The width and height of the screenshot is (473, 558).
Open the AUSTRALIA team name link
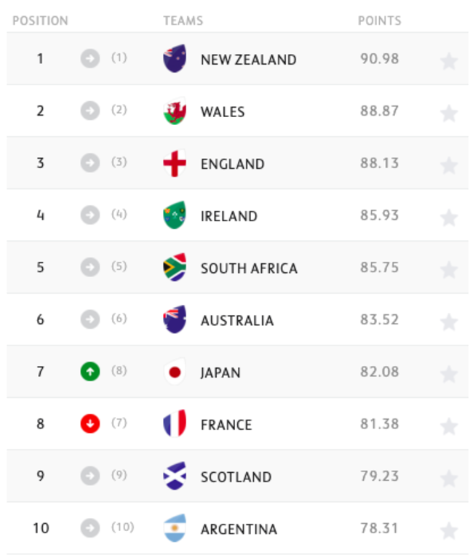pos(237,321)
